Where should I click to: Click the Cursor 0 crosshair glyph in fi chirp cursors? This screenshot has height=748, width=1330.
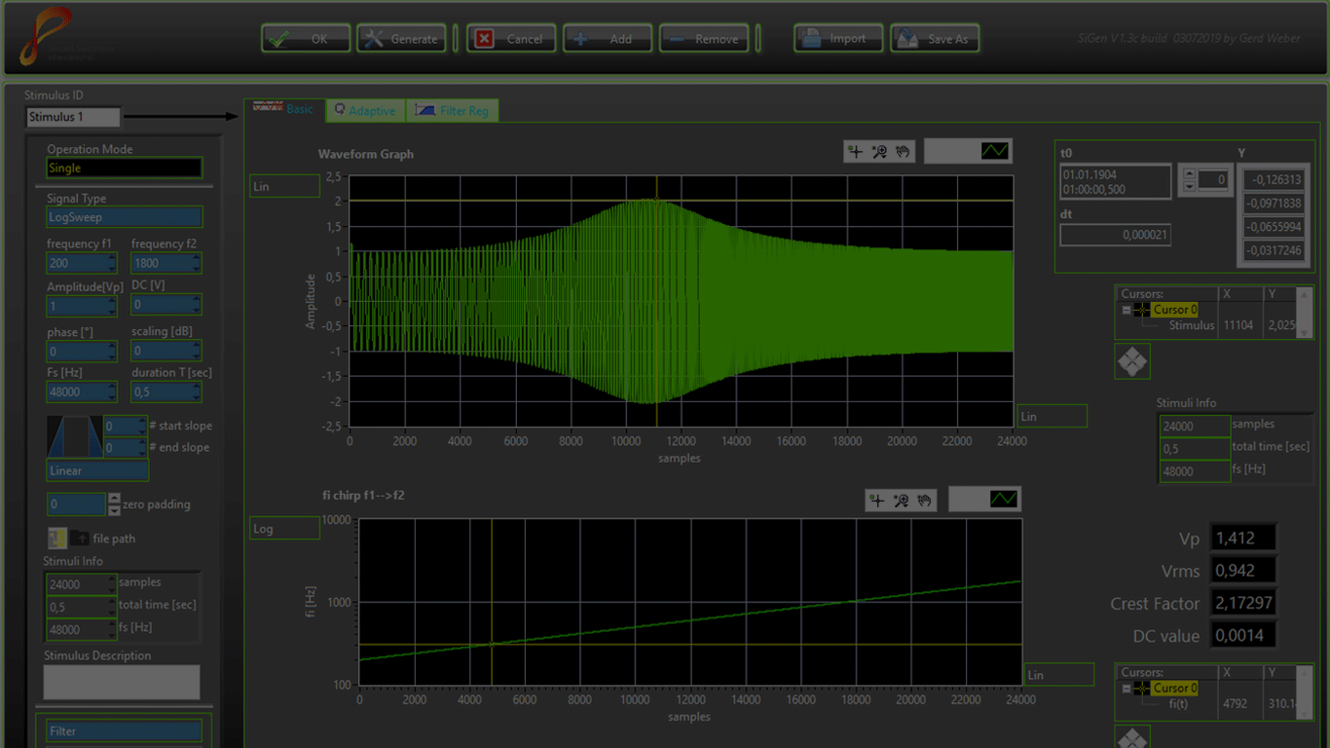coord(1141,688)
